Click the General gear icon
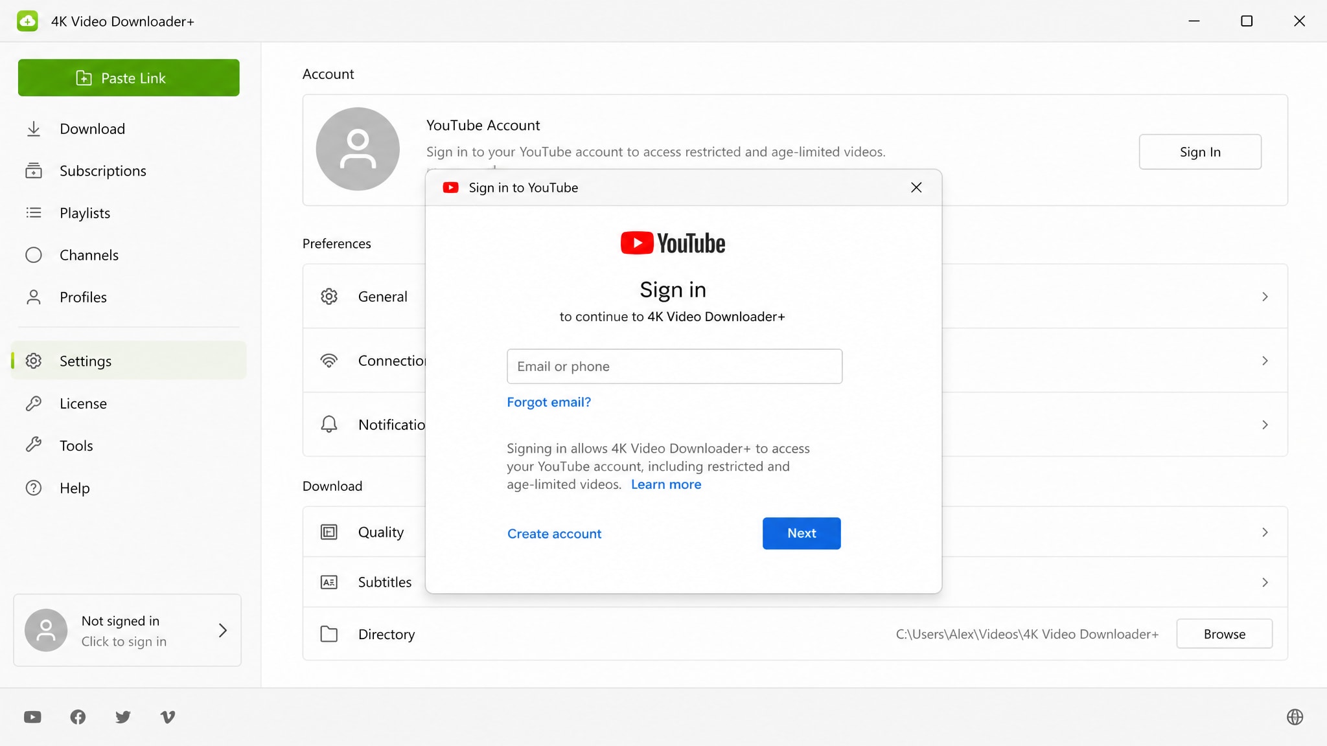 pyautogui.click(x=329, y=297)
